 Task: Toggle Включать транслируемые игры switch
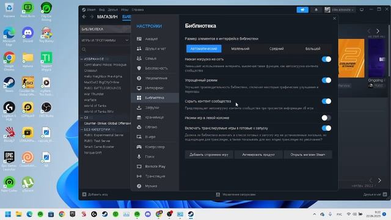click(326, 128)
